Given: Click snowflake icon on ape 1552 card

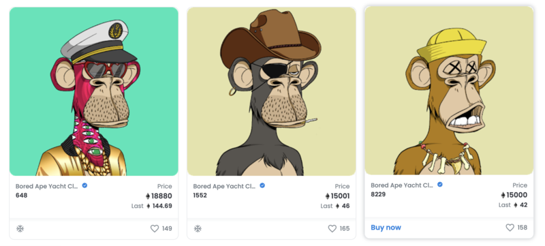Looking at the screenshot, I should click(198, 229).
